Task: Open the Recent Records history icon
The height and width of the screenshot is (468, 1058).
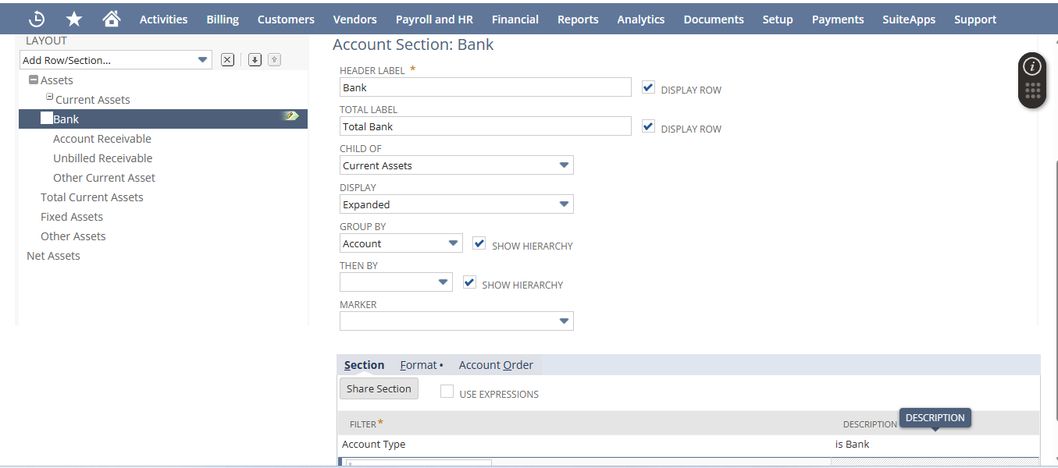Action: pyautogui.click(x=37, y=19)
